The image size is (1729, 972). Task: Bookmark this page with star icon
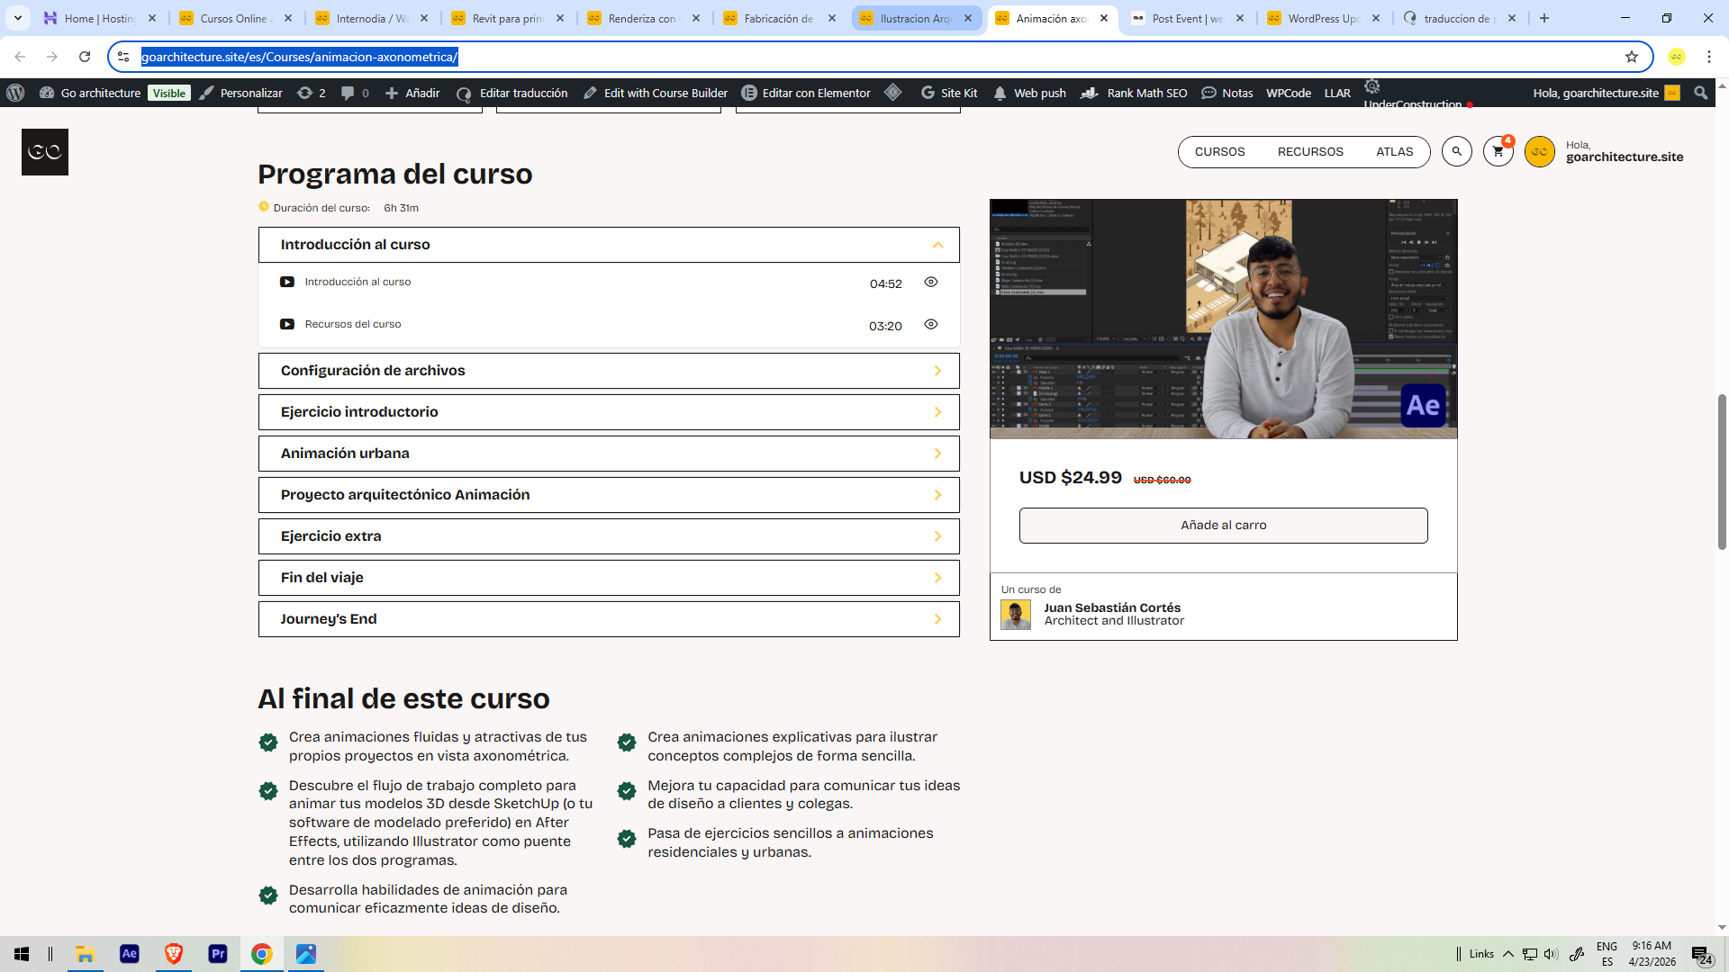1631,57
